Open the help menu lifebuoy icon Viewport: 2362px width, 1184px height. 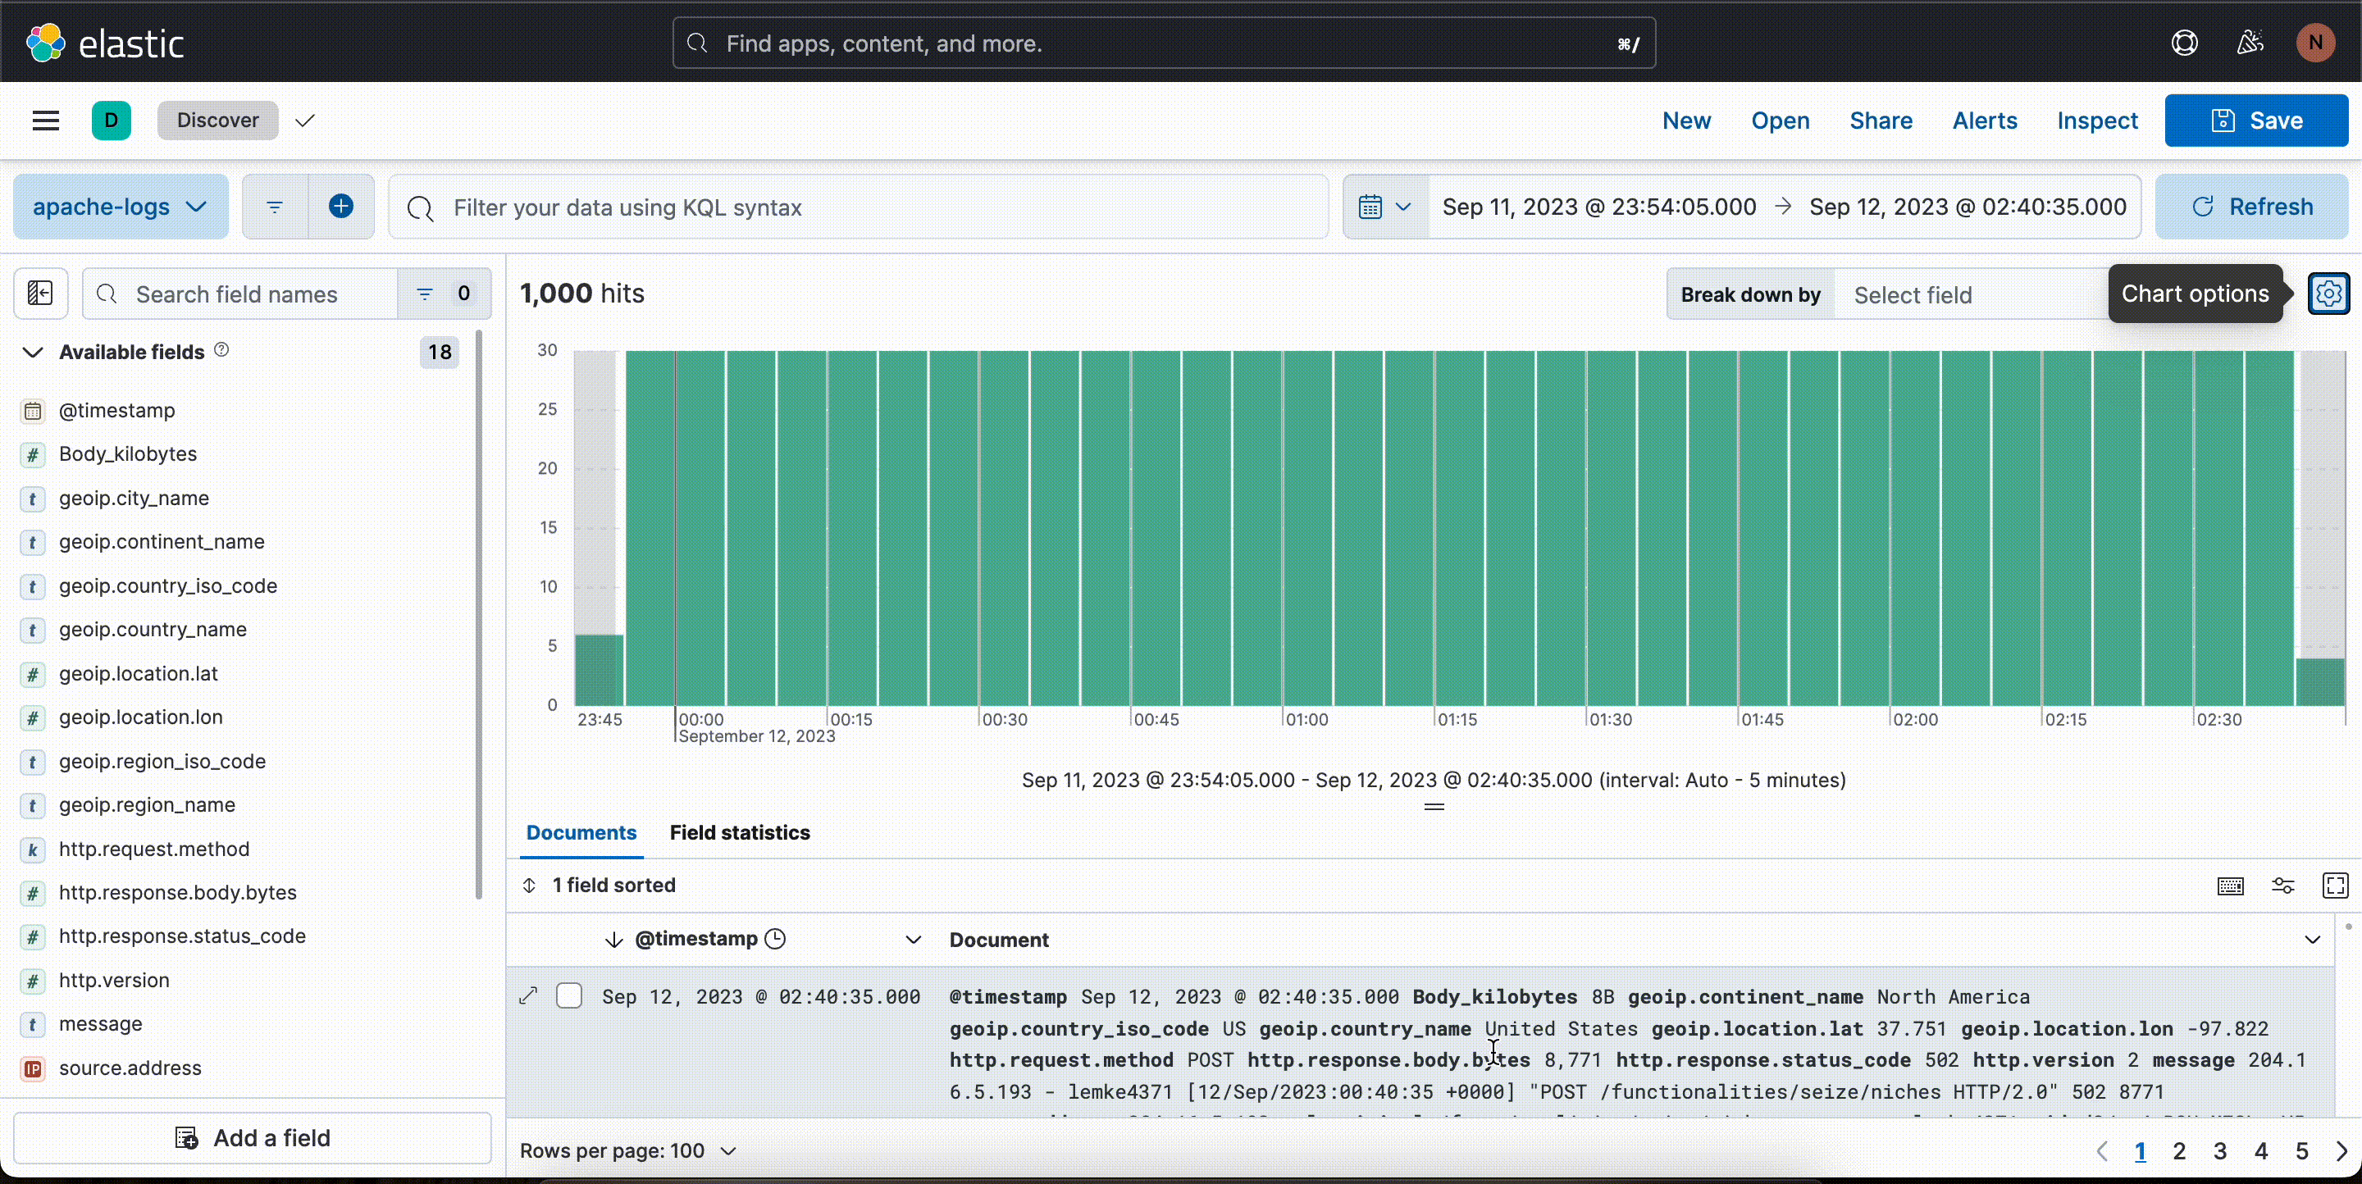click(2184, 43)
